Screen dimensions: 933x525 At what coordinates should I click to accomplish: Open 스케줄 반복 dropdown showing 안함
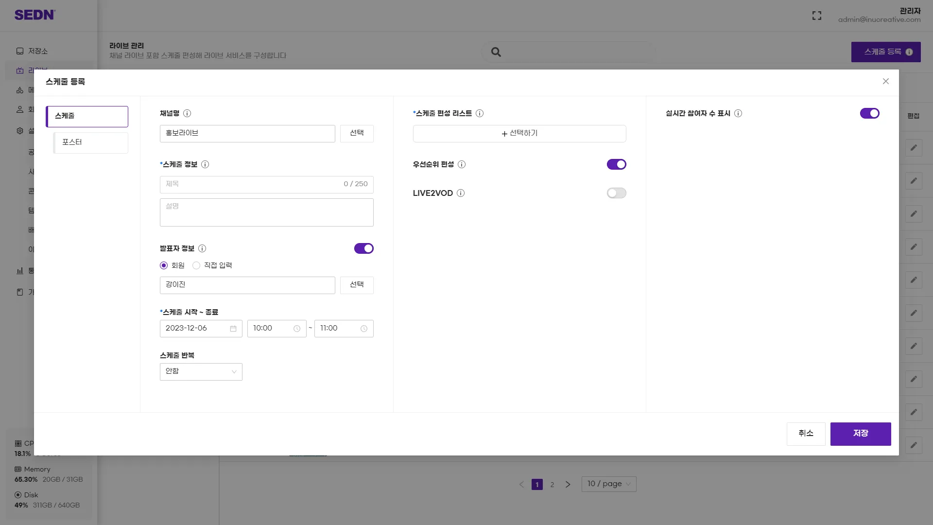click(201, 372)
